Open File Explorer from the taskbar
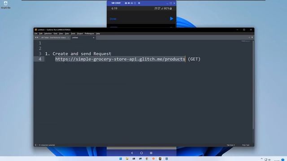 point(127,159)
